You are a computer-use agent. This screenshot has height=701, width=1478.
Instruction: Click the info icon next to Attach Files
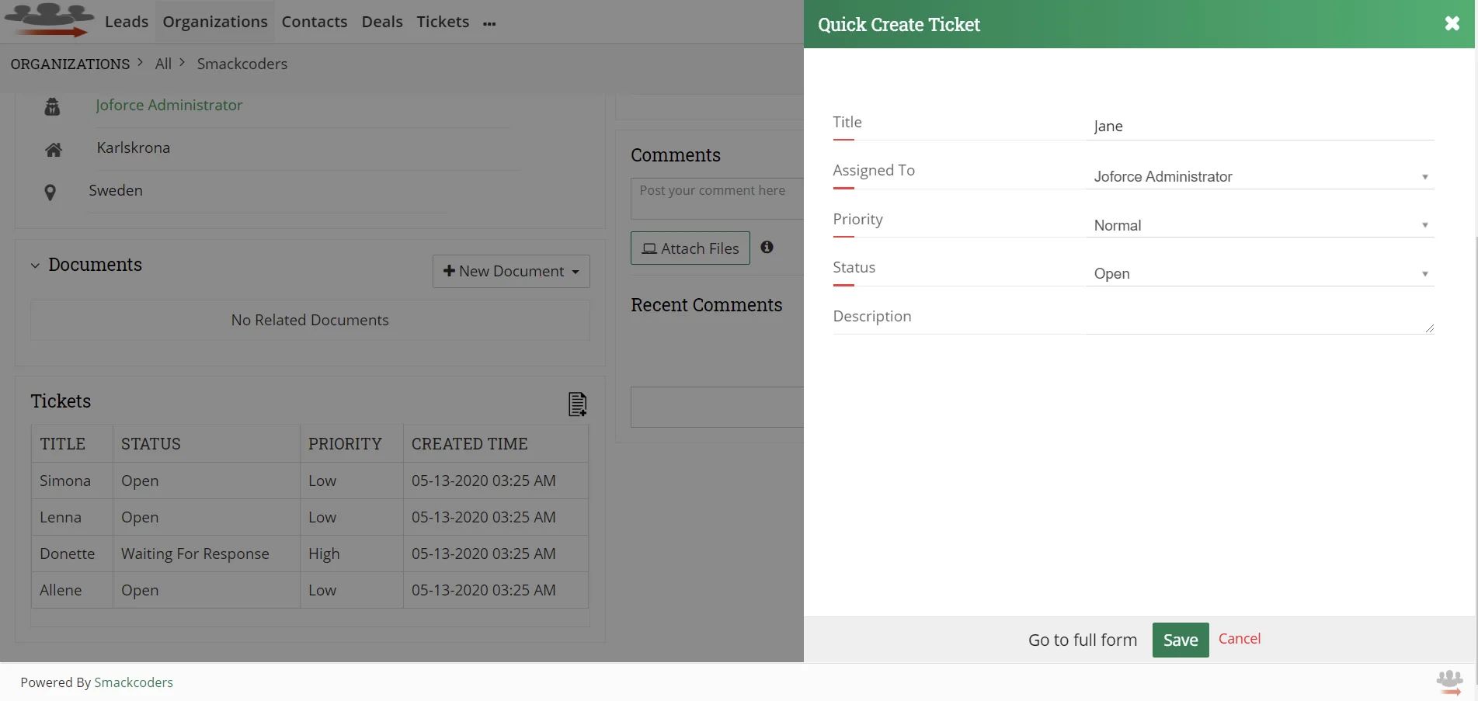coord(767,247)
